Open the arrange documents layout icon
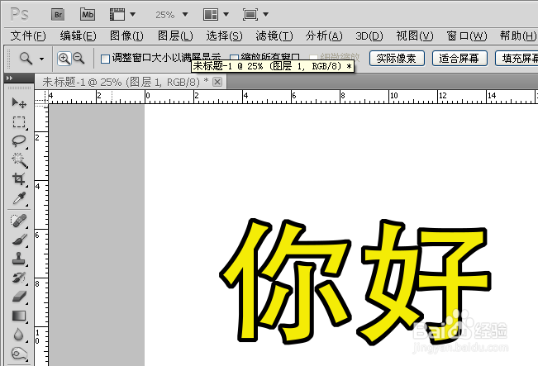 [x=211, y=14]
